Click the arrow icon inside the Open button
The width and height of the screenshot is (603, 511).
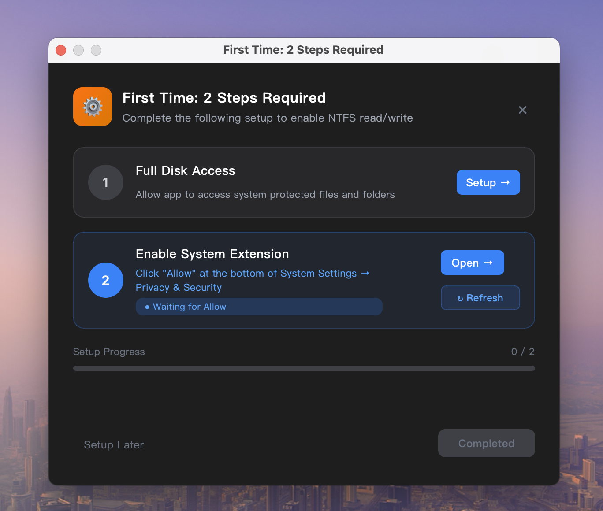(488, 262)
